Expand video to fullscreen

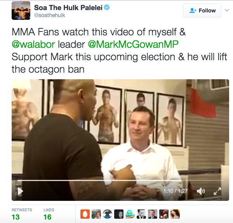pos(217,191)
